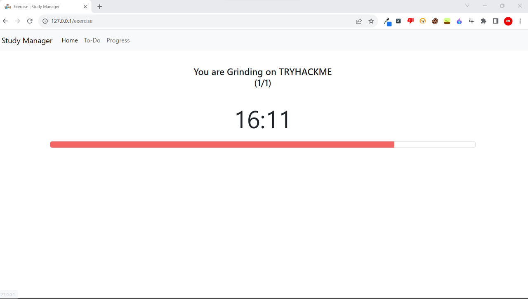Click the Study Manager brand link
Screen dimensions: 528x299
click(27, 40)
